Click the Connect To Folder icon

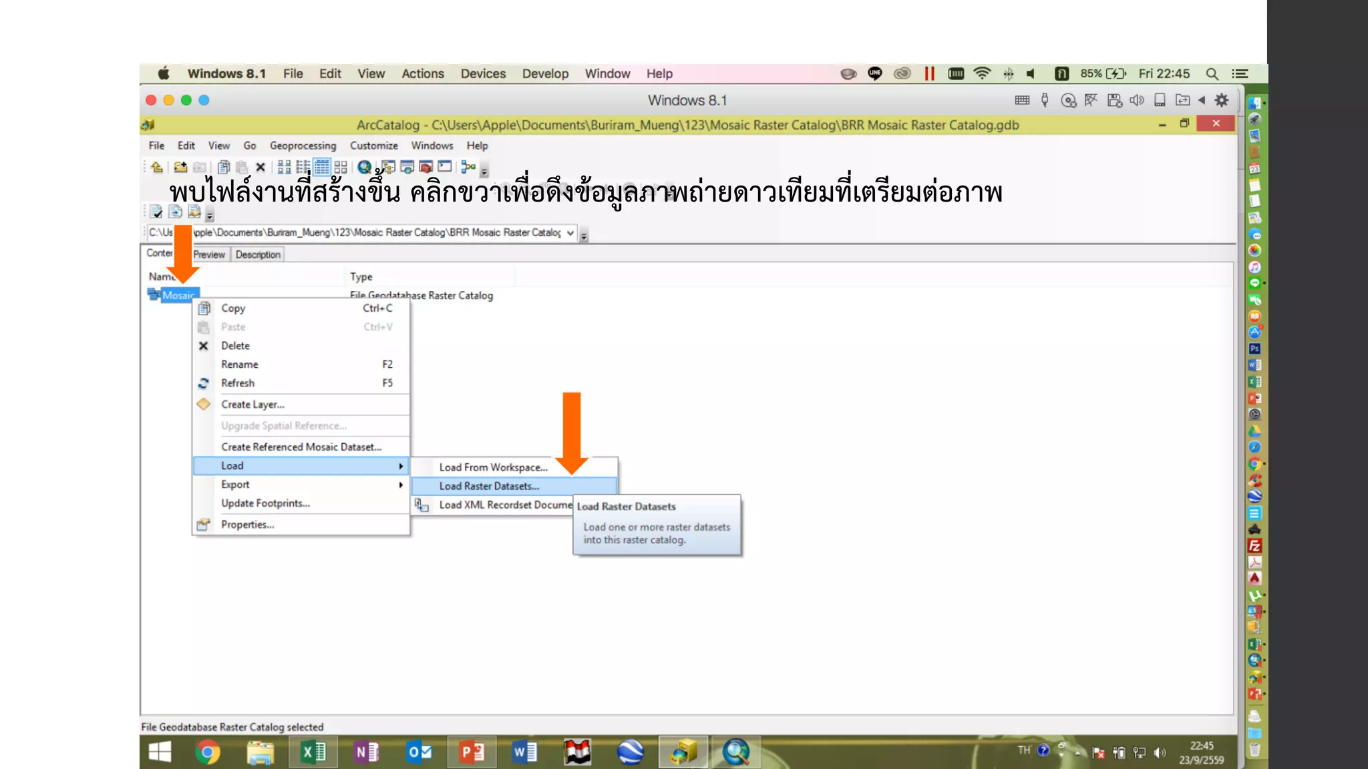pos(180,167)
